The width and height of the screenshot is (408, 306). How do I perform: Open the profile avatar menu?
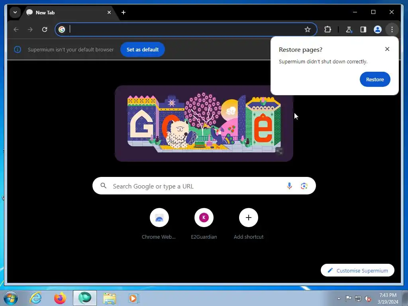pos(378,29)
